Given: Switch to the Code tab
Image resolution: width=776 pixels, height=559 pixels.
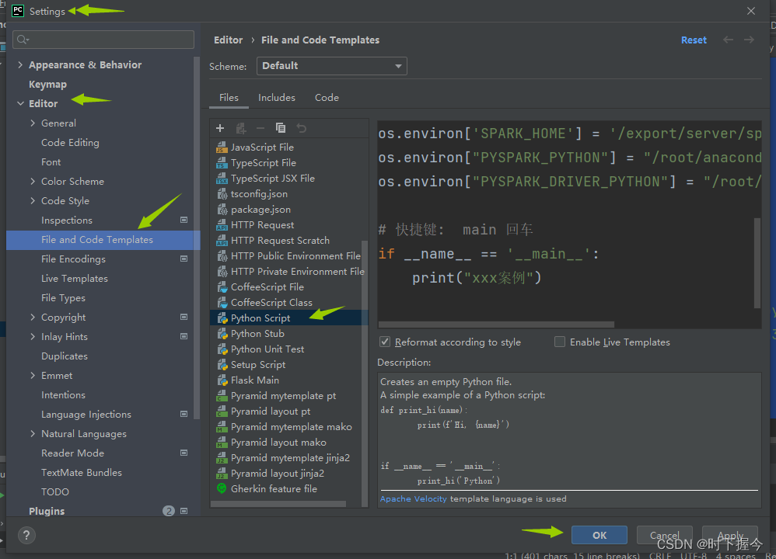Looking at the screenshot, I should (x=327, y=97).
